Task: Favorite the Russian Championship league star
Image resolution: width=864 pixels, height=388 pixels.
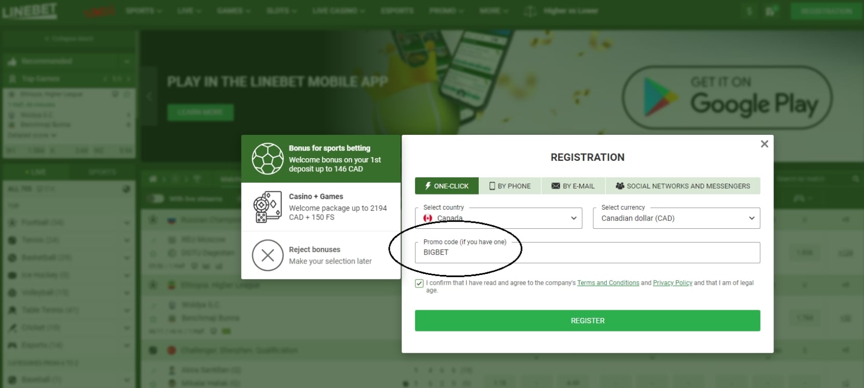Action: 153,220
